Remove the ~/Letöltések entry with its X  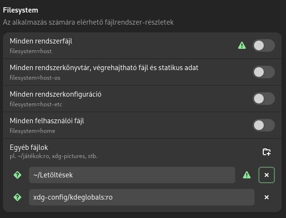click(x=267, y=175)
